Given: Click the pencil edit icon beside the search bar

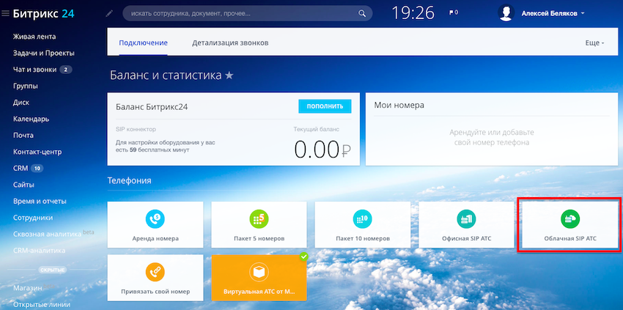Looking at the screenshot, I should click(110, 13).
